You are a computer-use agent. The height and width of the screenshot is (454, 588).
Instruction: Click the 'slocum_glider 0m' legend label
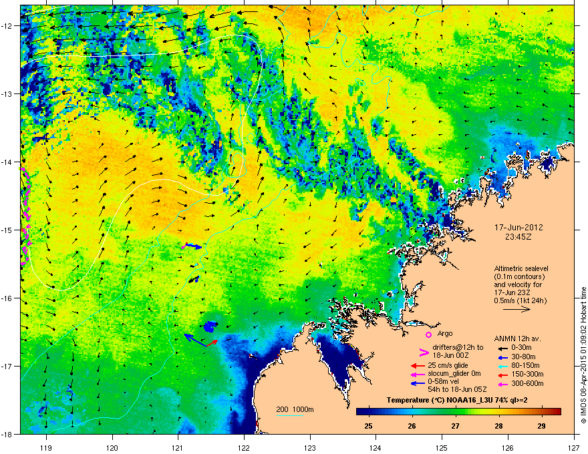point(454,374)
